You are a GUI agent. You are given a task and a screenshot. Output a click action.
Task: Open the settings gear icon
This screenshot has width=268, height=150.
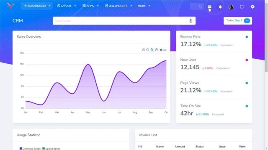(x=253, y=7)
